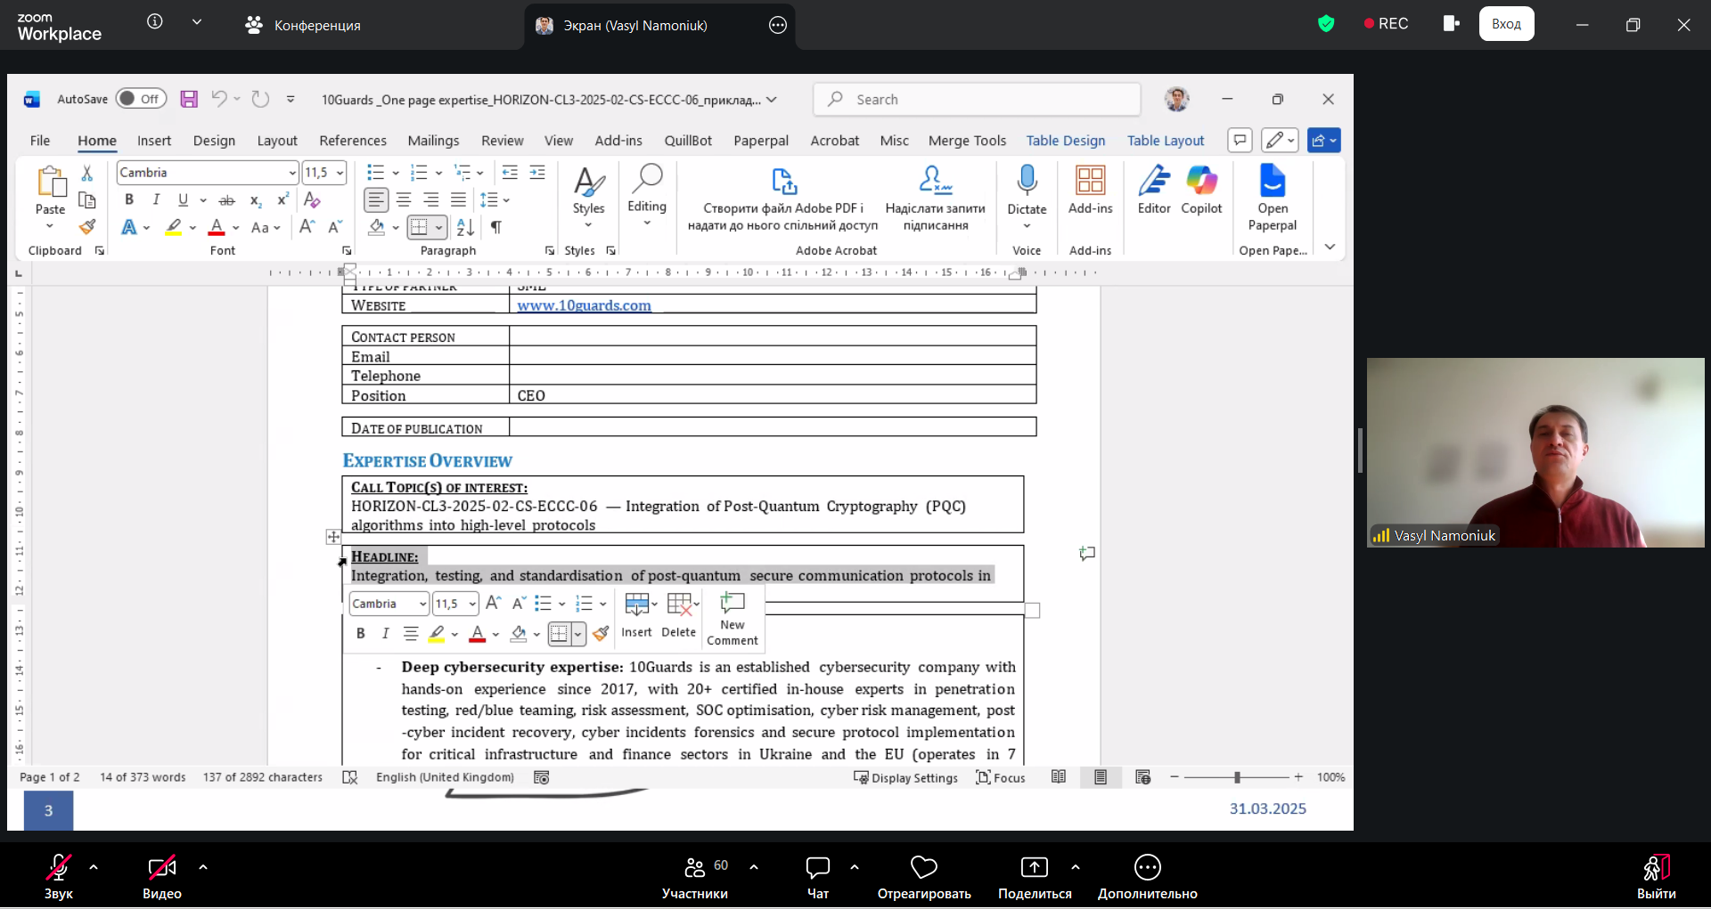The width and height of the screenshot is (1711, 909).
Task: Click the Dictate microphone icon
Action: click(x=1027, y=182)
